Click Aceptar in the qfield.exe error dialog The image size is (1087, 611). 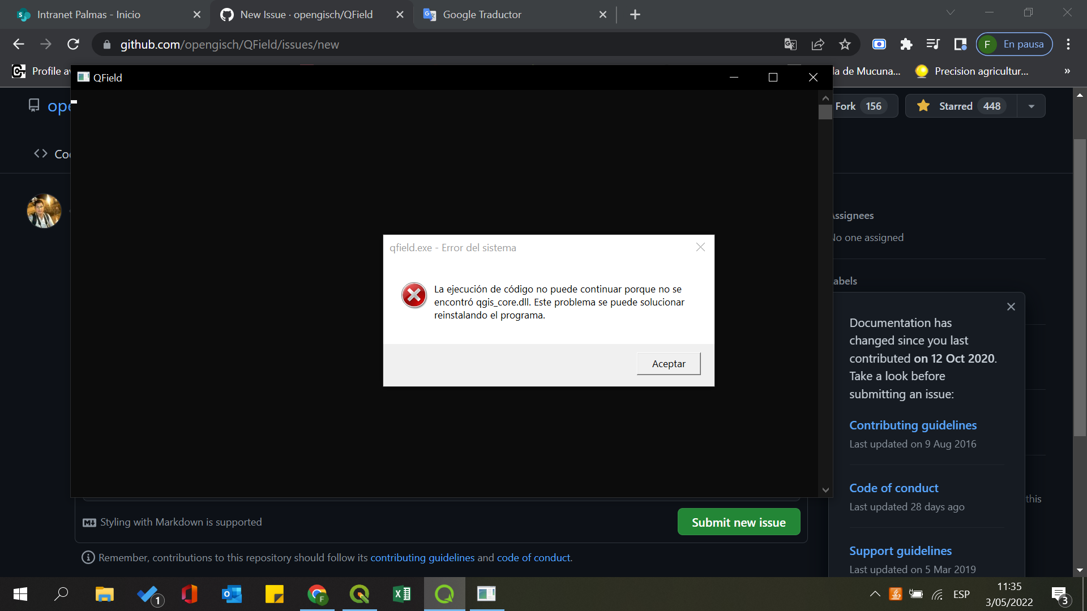click(668, 363)
